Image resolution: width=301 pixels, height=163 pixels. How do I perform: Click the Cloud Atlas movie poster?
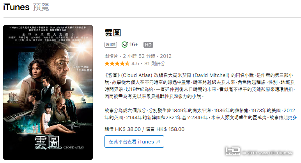[x=48, y=92]
